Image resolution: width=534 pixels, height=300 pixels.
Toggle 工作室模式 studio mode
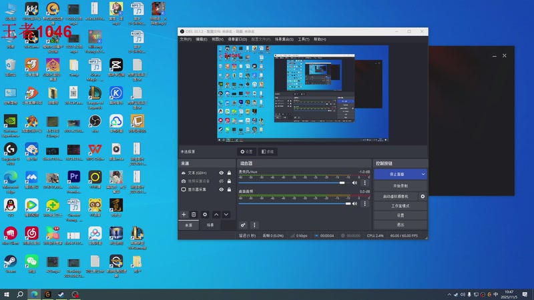[400, 206]
